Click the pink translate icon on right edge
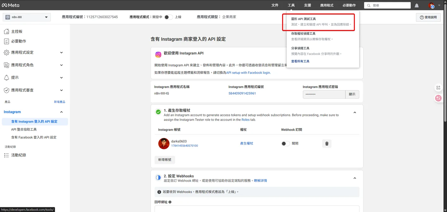This screenshot has height=212, width=447. coord(438,98)
